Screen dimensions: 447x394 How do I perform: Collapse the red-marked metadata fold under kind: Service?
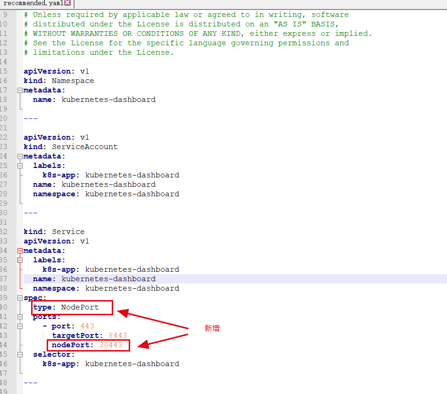tap(20, 251)
